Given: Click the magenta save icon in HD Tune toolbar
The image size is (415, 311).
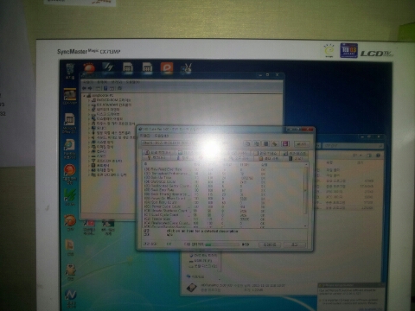Looking at the screenshot, I should coord(285,143).
